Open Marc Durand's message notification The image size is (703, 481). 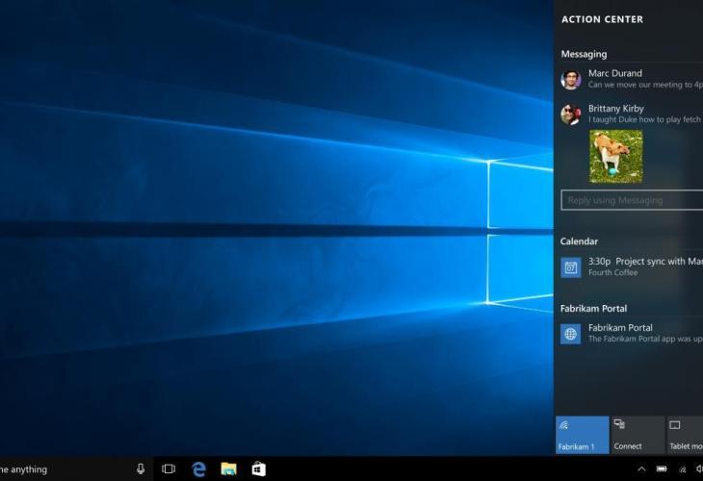point(640,79)
